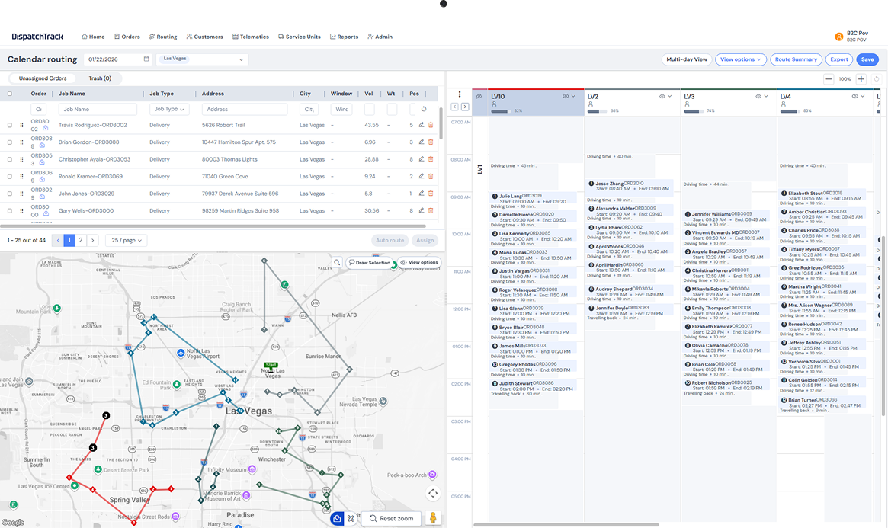Check the box for Travis Rodriguez-ORD3002
The width and height of the screenshot is (888, 528).
10,125
